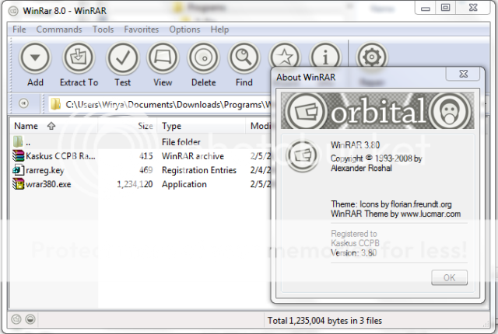Click the Delete toolbar icon

click(x=204, y=58)
